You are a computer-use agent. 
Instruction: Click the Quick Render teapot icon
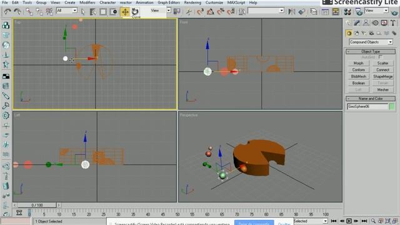[394, 12]
